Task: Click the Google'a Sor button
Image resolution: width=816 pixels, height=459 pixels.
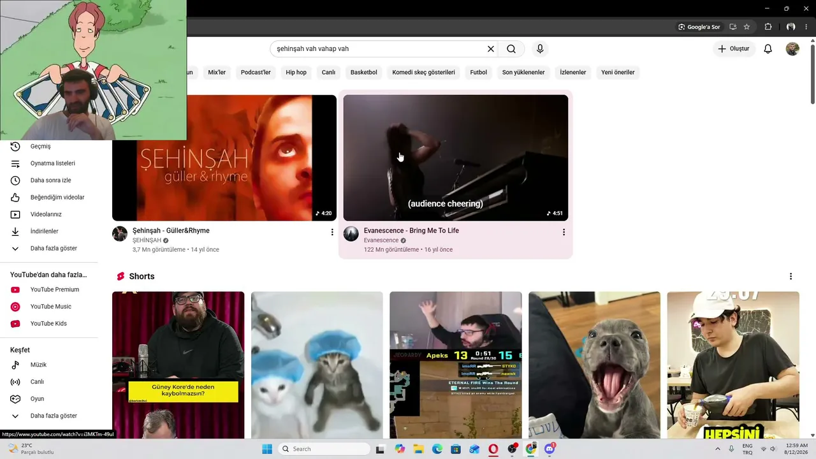Action: coord(699,27)
